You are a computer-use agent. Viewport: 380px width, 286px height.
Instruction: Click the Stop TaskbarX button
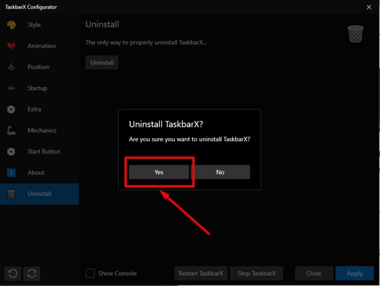[256, 273]
